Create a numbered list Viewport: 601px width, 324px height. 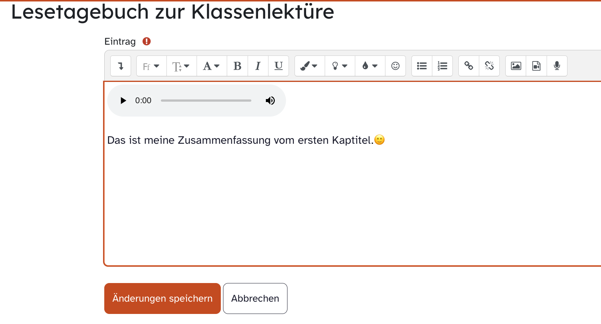pos(442,66)
